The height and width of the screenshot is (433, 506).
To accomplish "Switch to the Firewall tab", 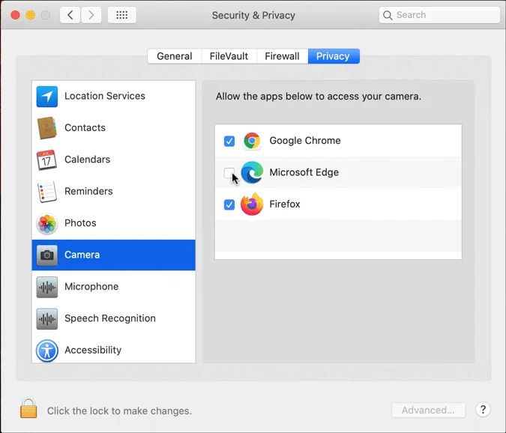I will pyautogui.click(x=283, y=56).
